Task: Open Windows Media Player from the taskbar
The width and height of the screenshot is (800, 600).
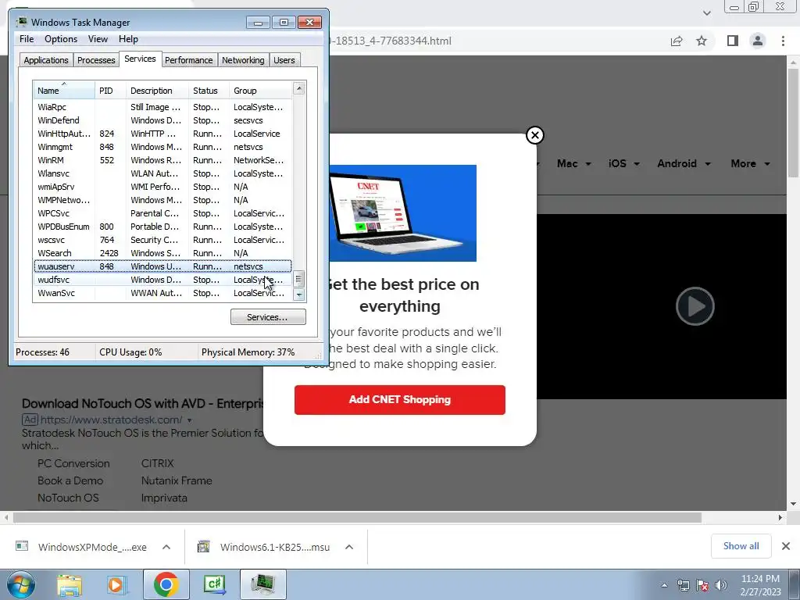Action: coord(116,584)
